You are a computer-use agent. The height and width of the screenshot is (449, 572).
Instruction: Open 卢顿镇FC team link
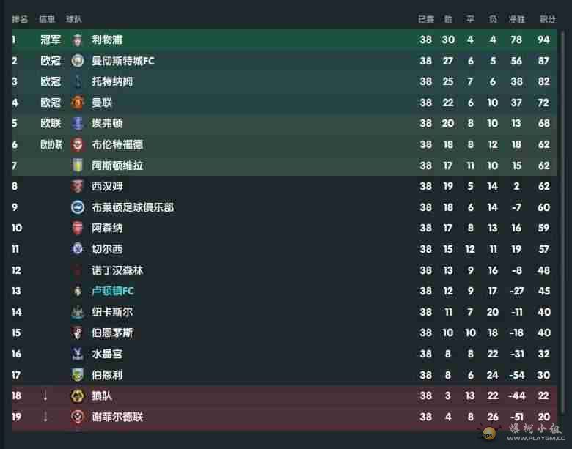(x=113, y=291)
